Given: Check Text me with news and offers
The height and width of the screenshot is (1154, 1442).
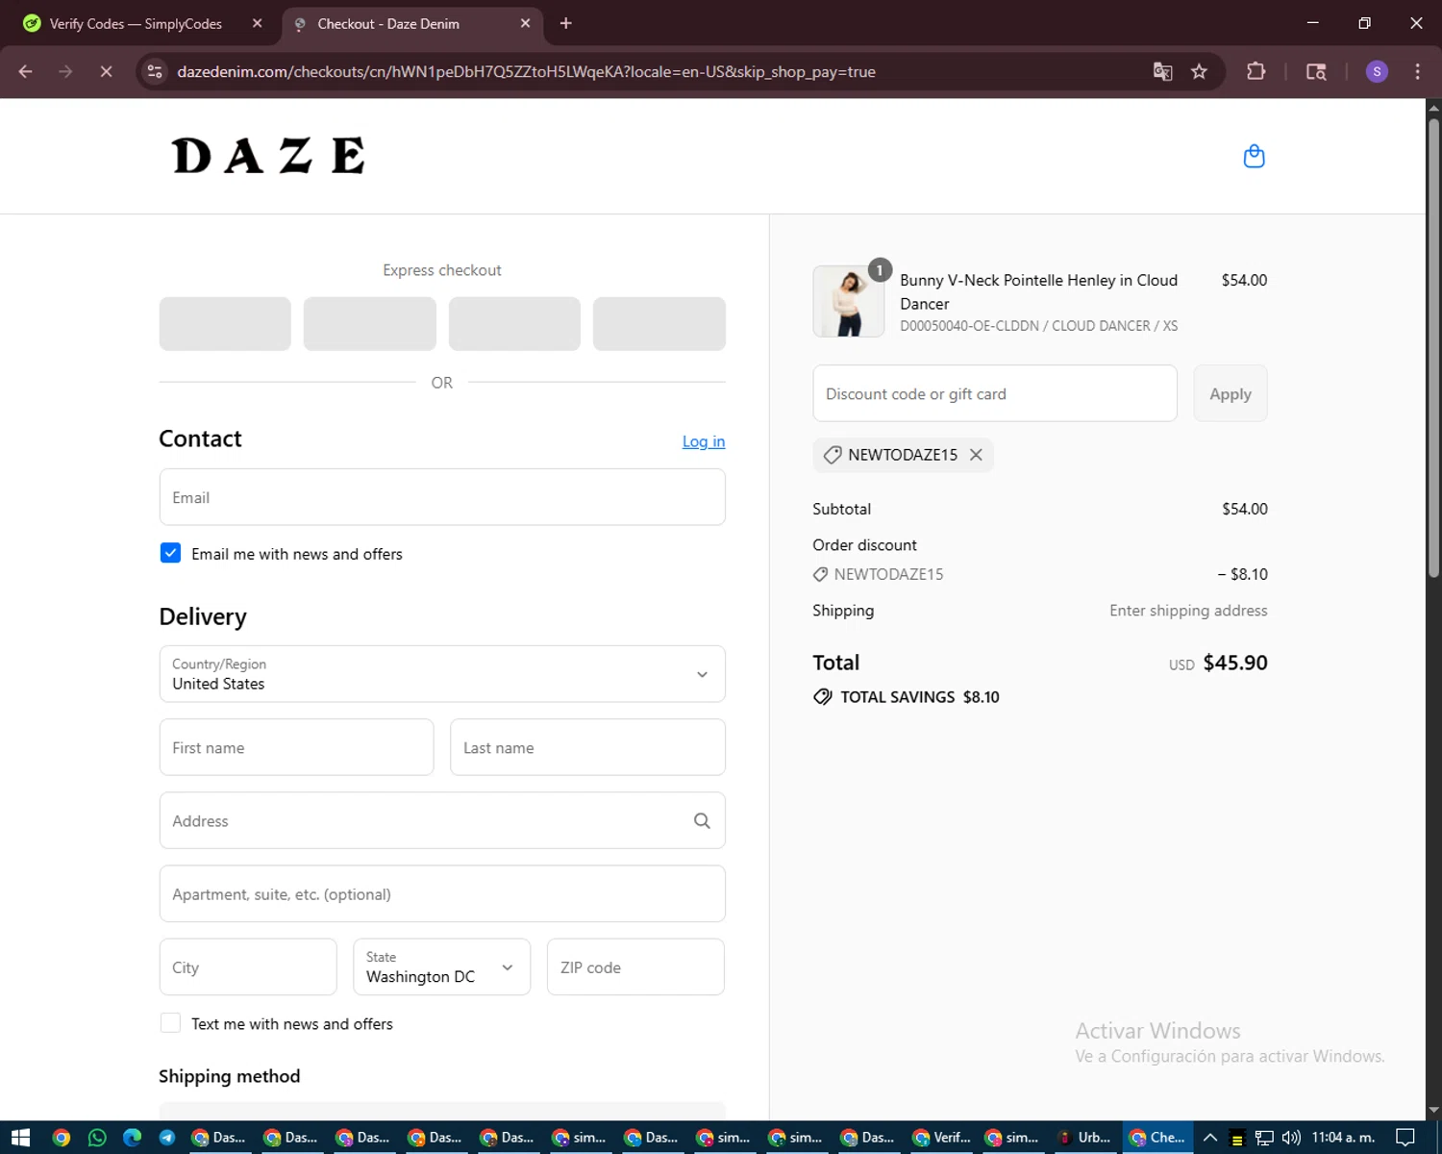Looking at the screenshot, I should tap(170, 1023).
